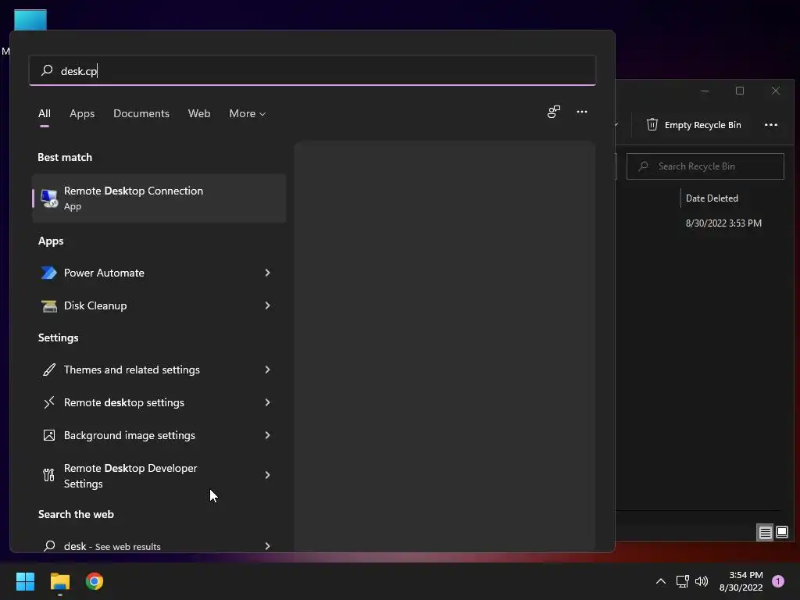Click the Disk Cleanup app icon
Screen dimensions: 800x600
[49, 305]
